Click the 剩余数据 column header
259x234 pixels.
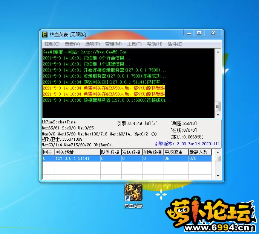[153, 152]
